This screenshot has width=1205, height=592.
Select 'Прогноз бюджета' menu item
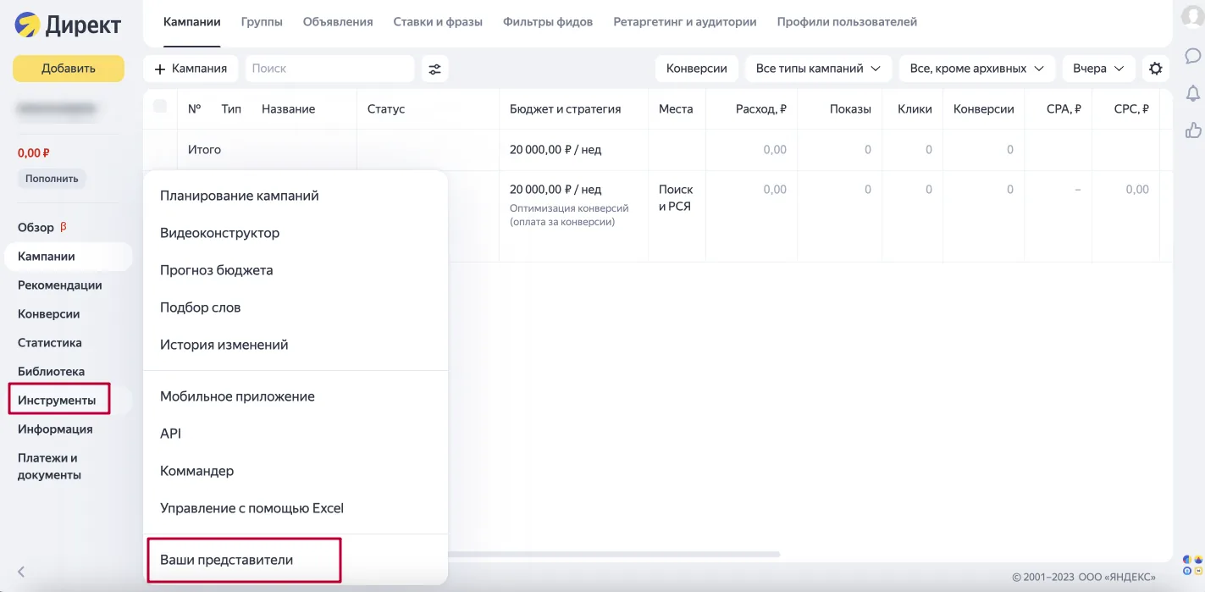(217, 270)
